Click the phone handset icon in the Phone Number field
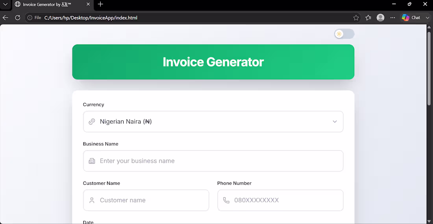433x224 pixels. click(x=226, y=200)
